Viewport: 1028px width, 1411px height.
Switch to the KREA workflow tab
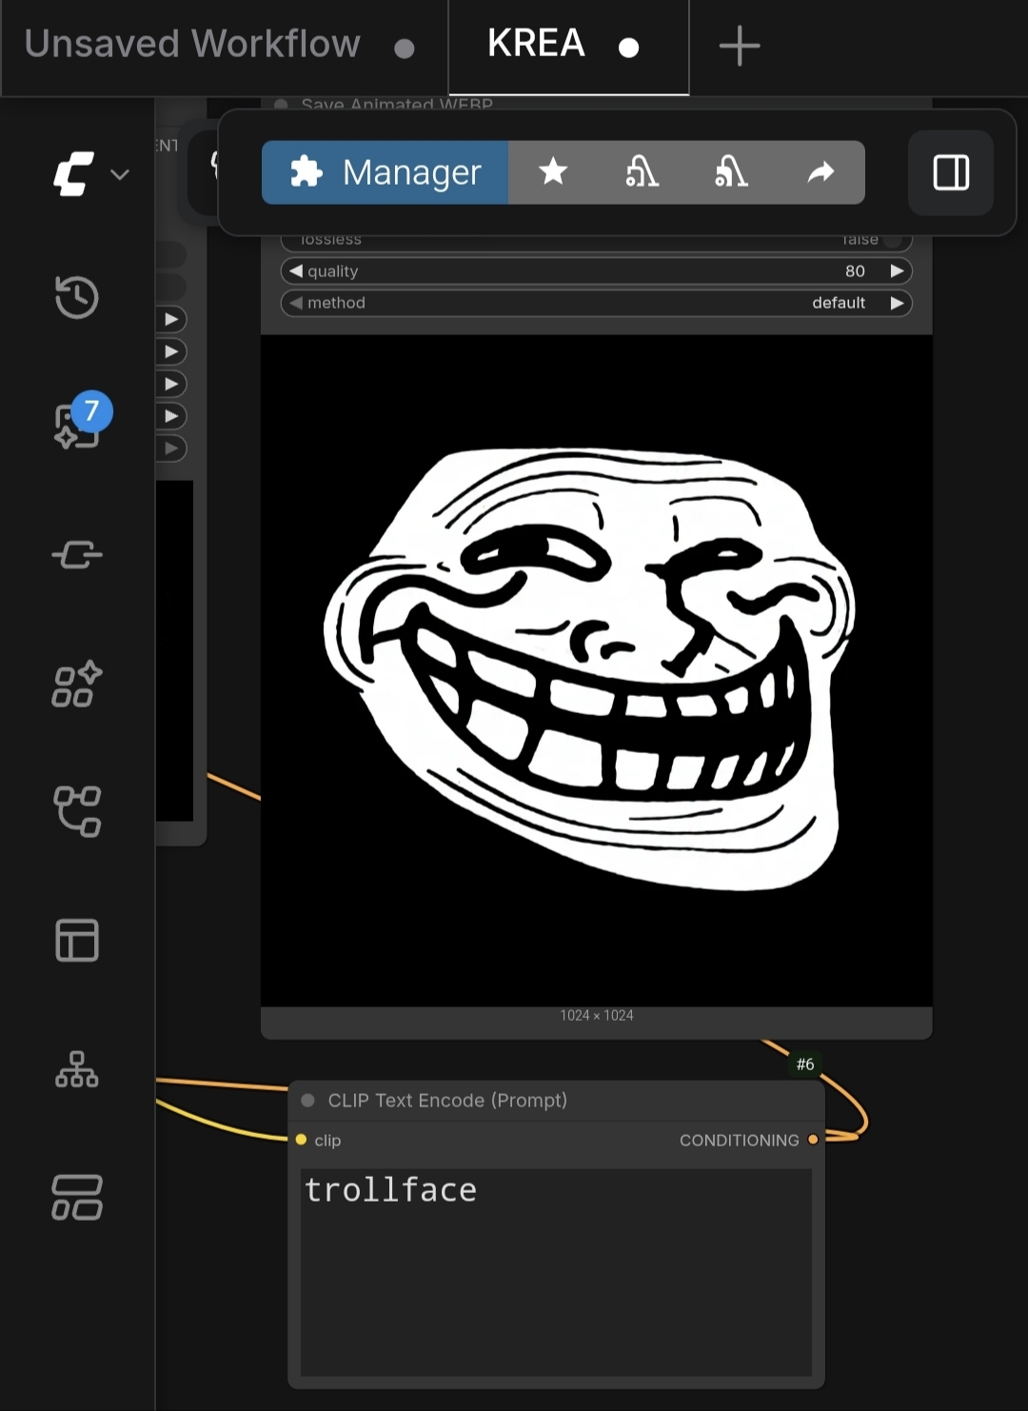(568, 46)
